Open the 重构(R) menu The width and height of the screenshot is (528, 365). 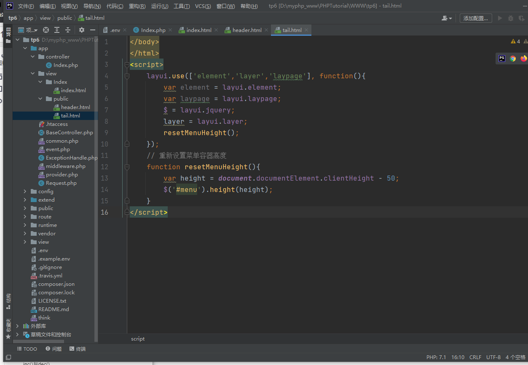click(x=137, y=6)
